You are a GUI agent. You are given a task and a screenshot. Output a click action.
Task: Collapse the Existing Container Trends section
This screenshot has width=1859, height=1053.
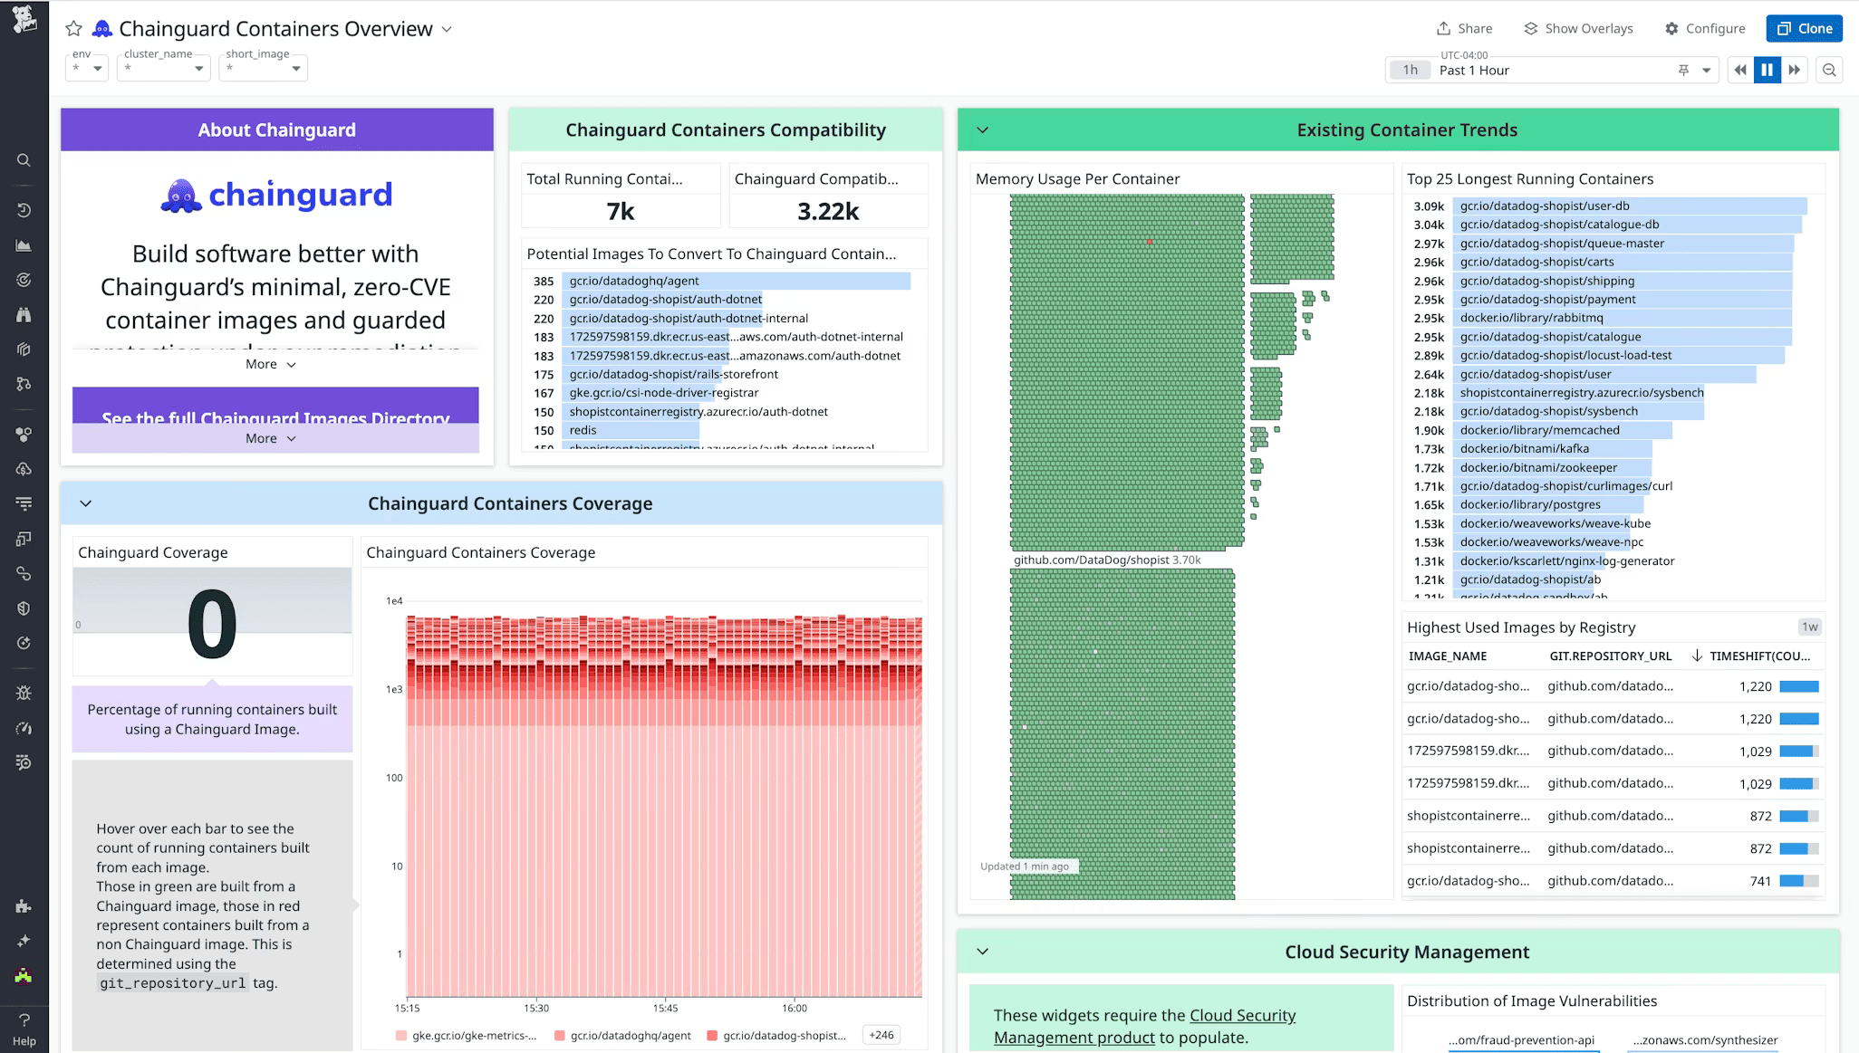point(982,129)
